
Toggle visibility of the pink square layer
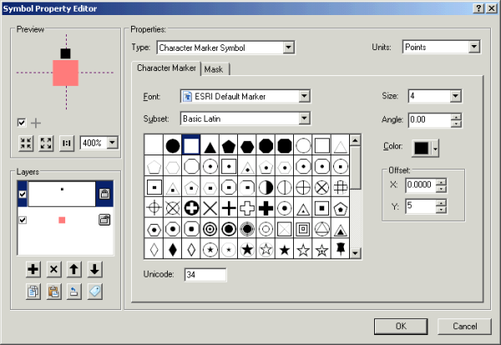23,220
